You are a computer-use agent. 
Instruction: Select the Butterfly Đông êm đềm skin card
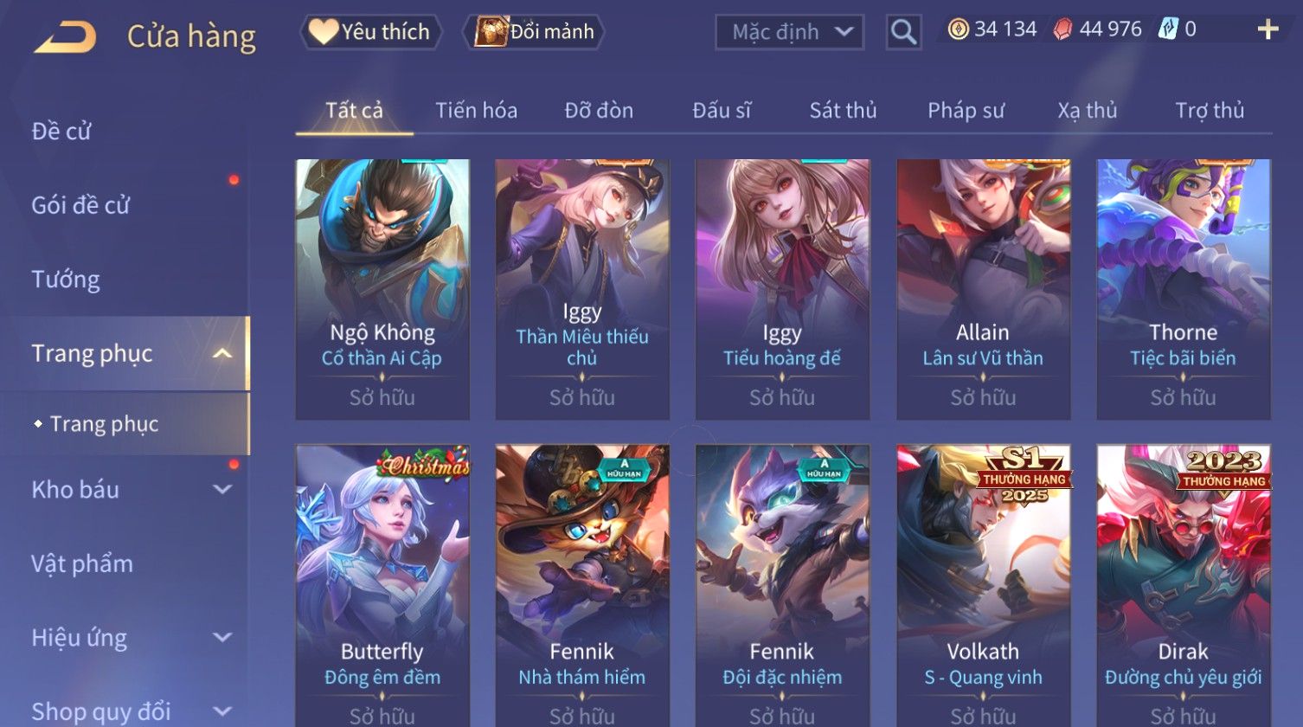pos(382,585)
